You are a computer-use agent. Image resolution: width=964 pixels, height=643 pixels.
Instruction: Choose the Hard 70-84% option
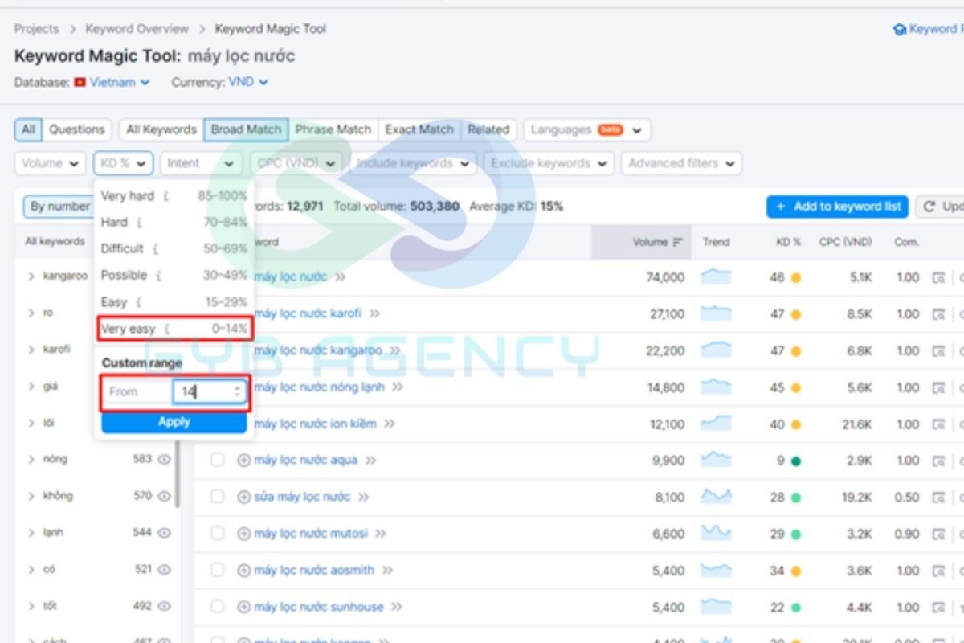[x=174, y=222]
